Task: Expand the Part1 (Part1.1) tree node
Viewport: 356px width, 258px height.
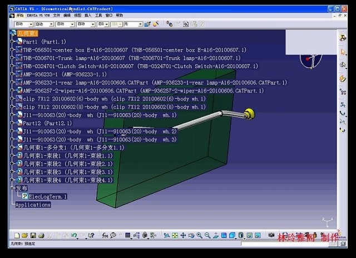Action: 12,41
